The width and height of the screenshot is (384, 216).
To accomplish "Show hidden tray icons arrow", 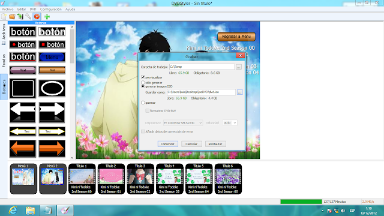I will pyautogui.click(x=322, y=211).
